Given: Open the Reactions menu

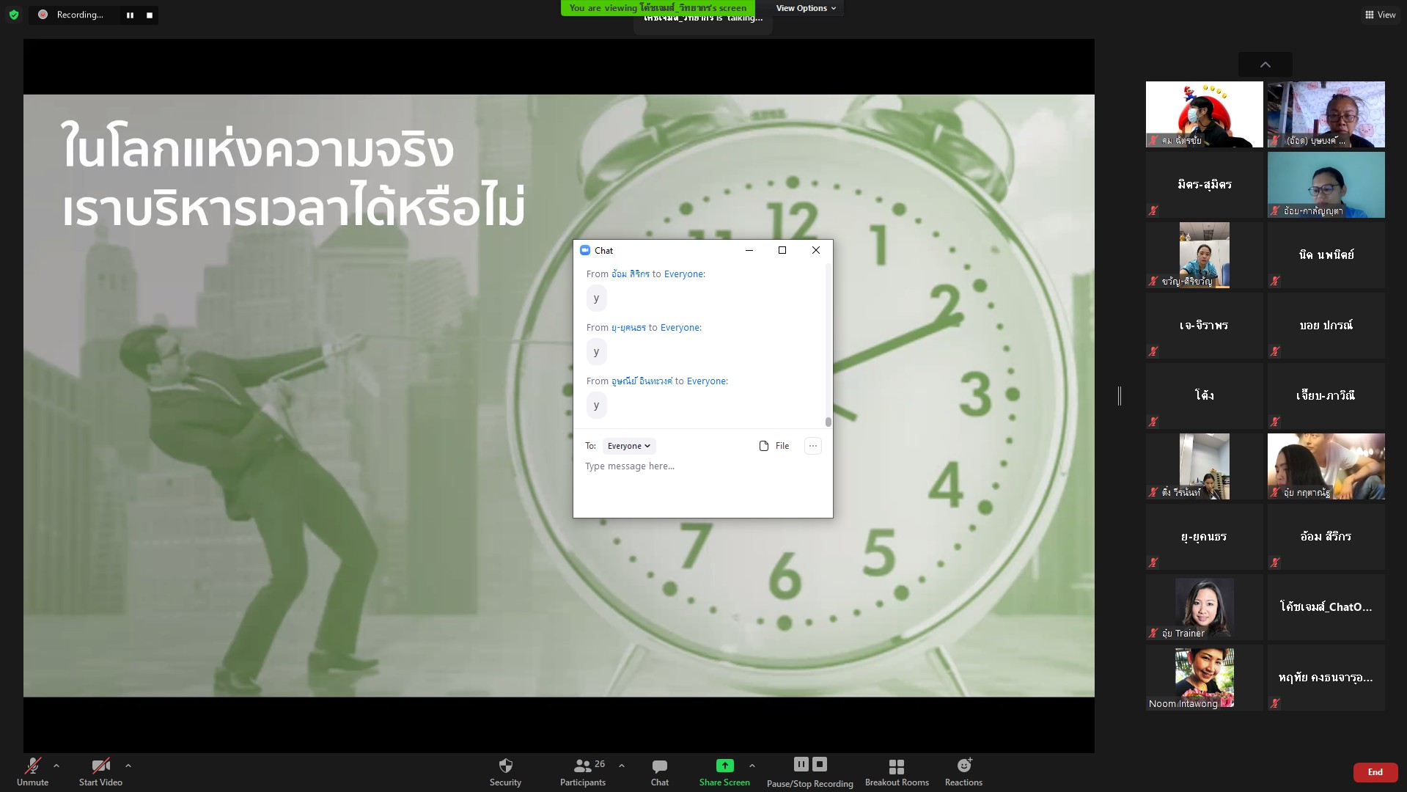Looking at the screenshot, I should point(963,766).
